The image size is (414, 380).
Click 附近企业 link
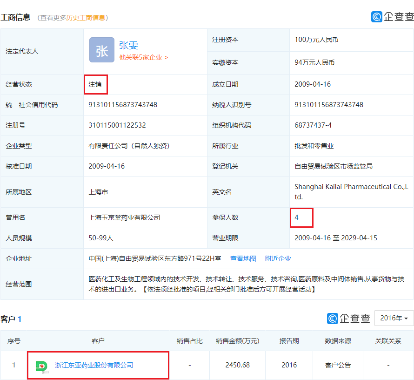[278, 258]
